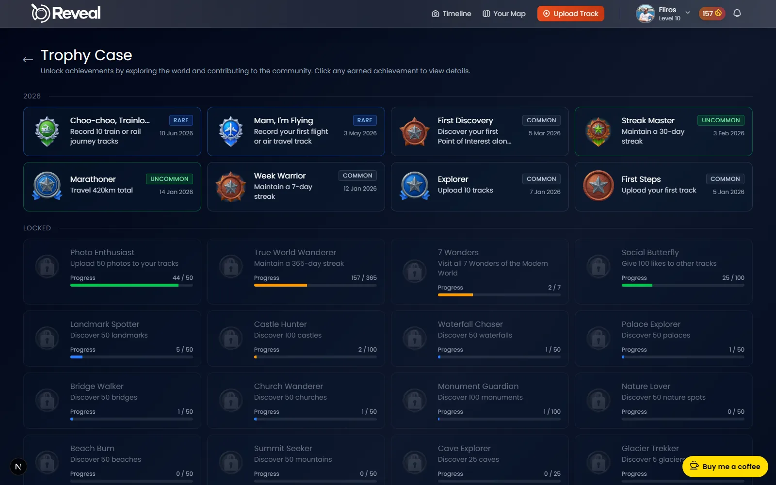Click the Streak Master badge icon
Image resolution: width=776 pixels, height=485 pixels.
pyautogui.click(x=598, y=131)
